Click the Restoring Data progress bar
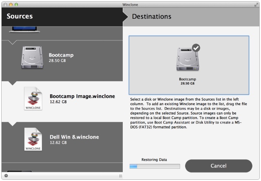 (155, 166)
